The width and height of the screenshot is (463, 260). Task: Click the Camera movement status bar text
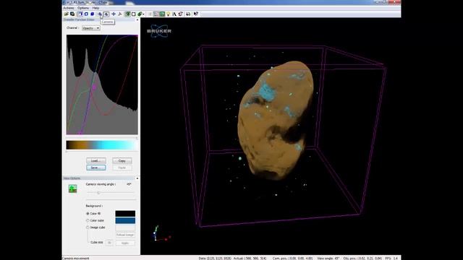[76, 259]
